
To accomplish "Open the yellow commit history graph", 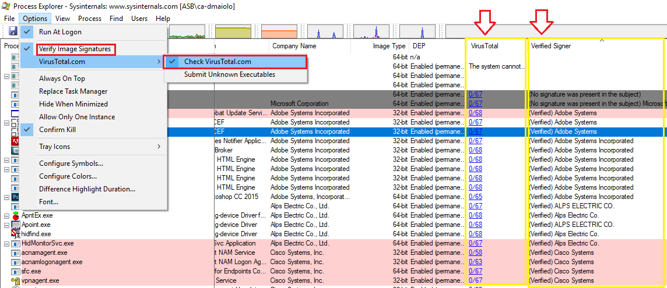I will tap(233, 32).
